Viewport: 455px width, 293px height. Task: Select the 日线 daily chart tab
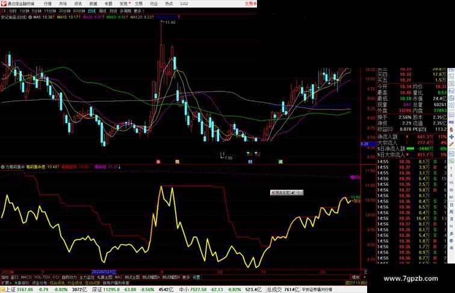pyautogui.click(x=91, y=11)
